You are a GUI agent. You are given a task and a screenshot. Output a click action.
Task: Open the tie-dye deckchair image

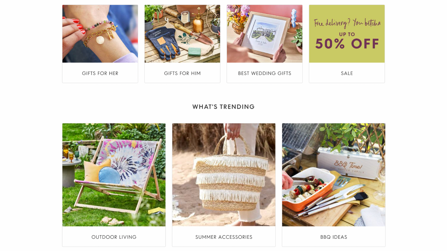(x=114, y=175)
